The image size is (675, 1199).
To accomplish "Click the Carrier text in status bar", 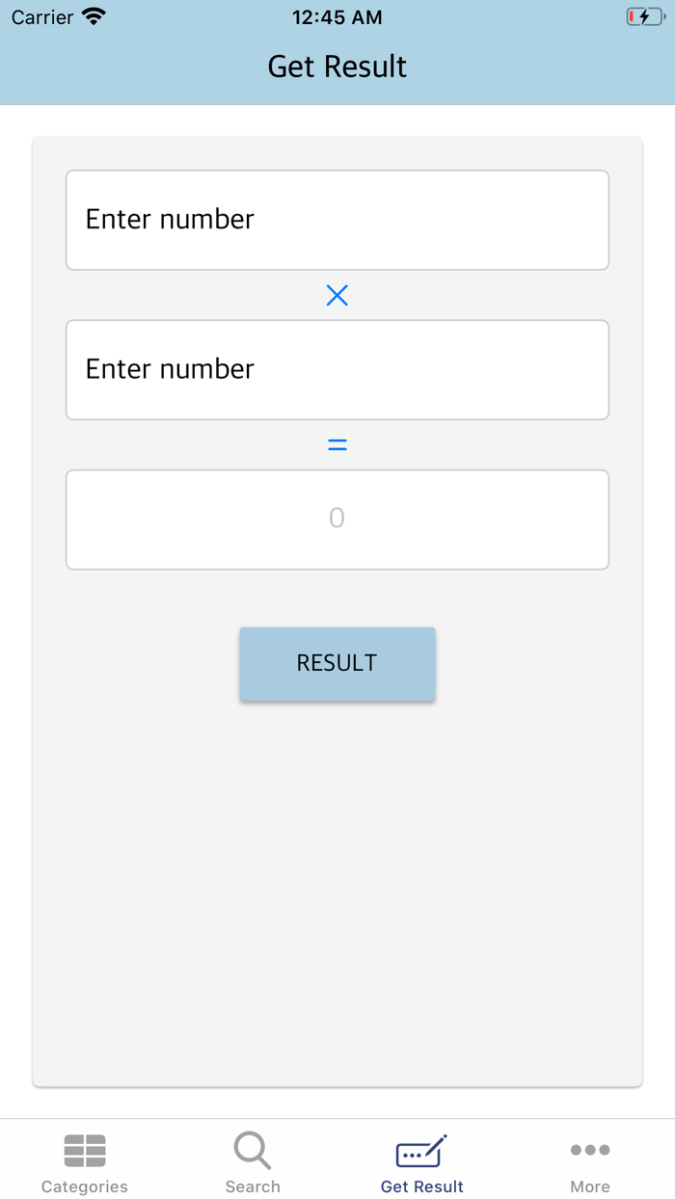I will [42, 17].
